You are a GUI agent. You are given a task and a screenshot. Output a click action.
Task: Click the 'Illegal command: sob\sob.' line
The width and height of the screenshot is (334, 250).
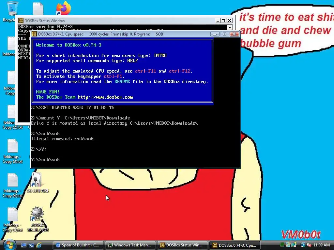click(x=64, y=139)
